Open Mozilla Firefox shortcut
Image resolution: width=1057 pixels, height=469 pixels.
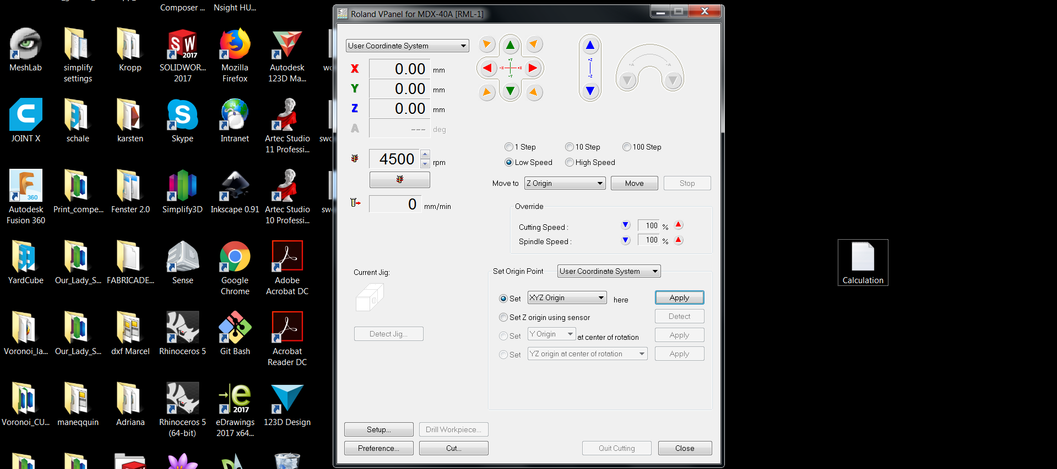(235, 56)
